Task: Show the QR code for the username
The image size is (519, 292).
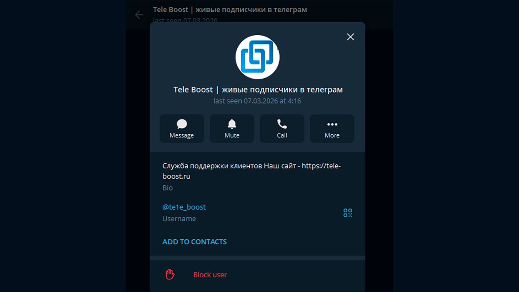Action: (x=348, y=213)
